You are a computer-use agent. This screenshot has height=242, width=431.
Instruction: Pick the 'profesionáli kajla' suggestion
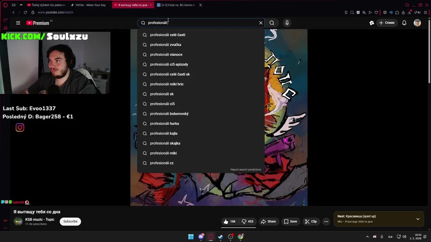pyautogui.click(x=201, y=133)
